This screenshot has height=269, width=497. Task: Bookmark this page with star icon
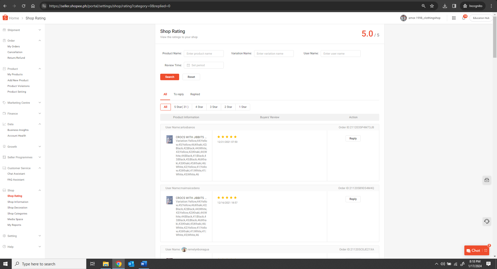[x=432, y=6]
